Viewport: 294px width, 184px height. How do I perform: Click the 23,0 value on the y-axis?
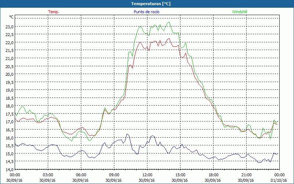coord(10,26)
